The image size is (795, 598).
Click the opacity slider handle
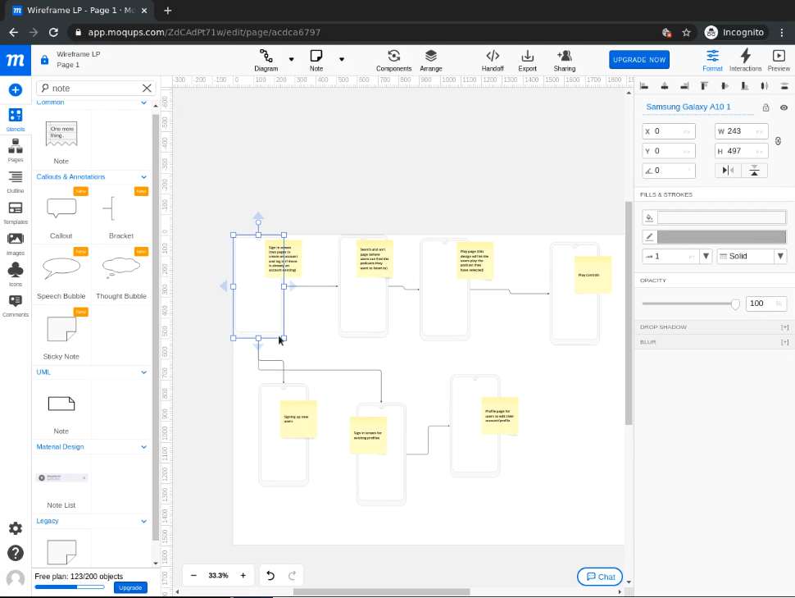point(735,304)
